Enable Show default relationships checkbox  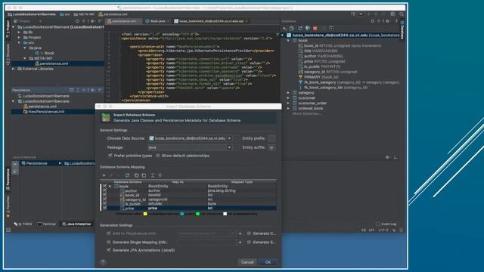[158, 156]
